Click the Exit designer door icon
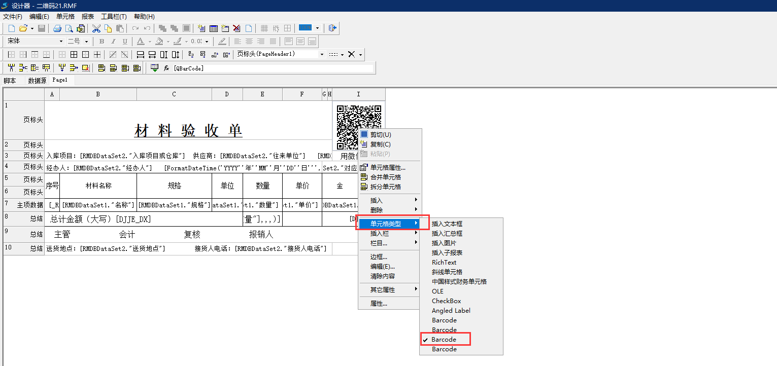 pos(333,28)
